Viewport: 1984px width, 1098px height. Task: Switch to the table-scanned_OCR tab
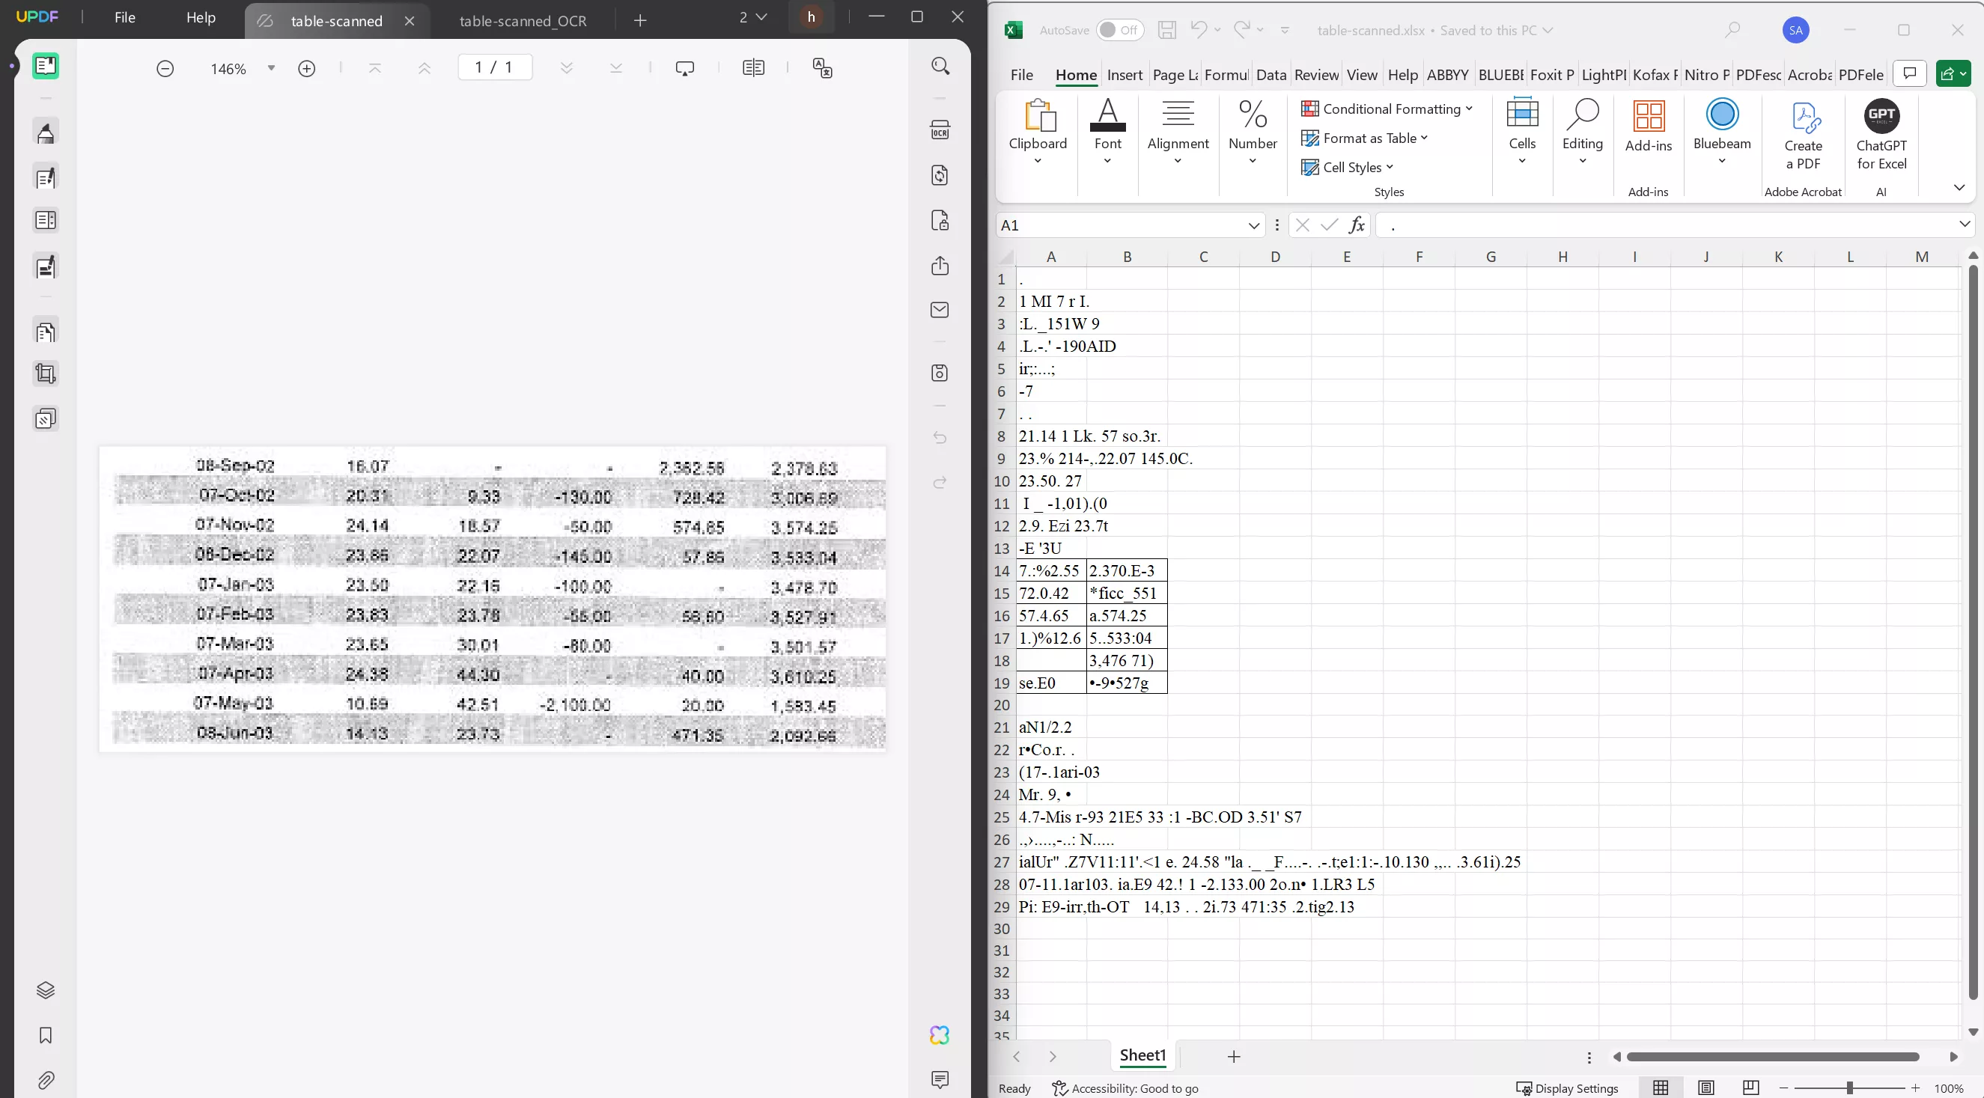[523, 21]
